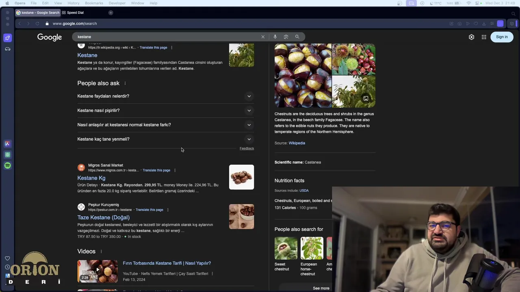Search by image with Google Lens icon
The width and height of the screenshot is (520, 292).
pos(286,36)
